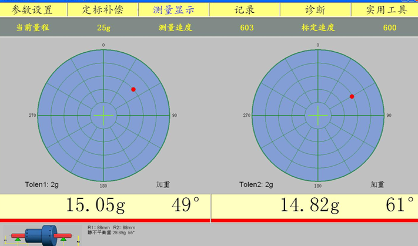The image size is (418, 246).
Task: Click the 14.82g right plane reading
Action: point(309,205)
